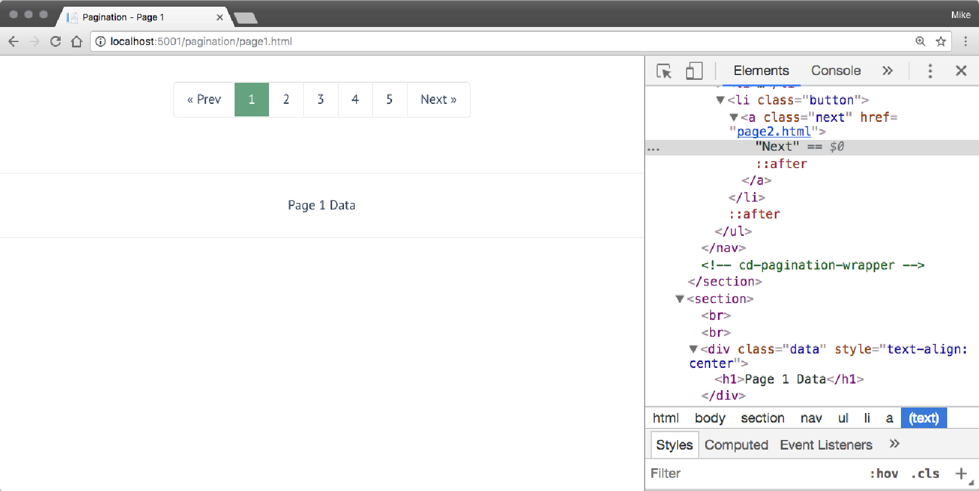The height and width of the screenshot is (491, 979).
Task: Select section in the breadcrumb trail
Action: click(762, 418)
